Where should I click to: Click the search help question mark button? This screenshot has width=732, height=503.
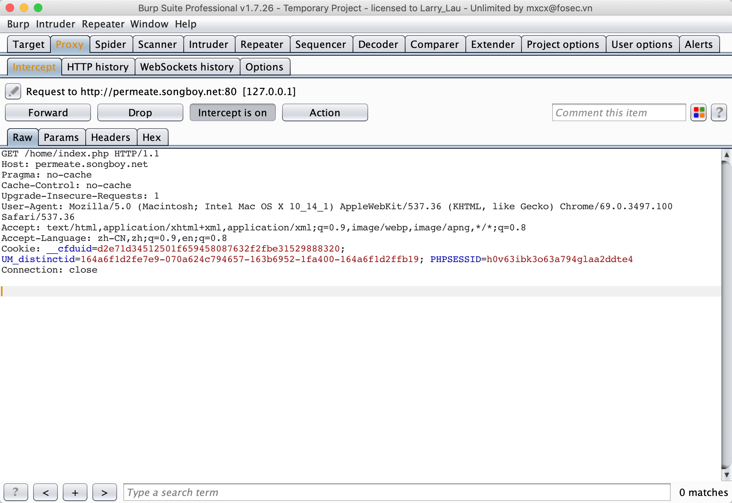pyautogui.click(x=16, y=492)
